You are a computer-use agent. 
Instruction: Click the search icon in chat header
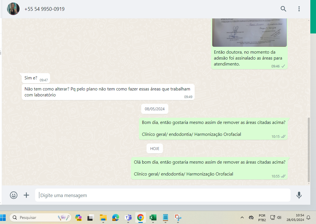coord(283,9)
